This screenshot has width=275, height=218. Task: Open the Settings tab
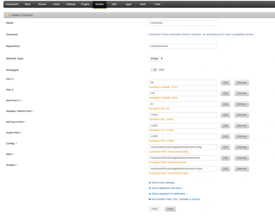[x=71, y=4]
